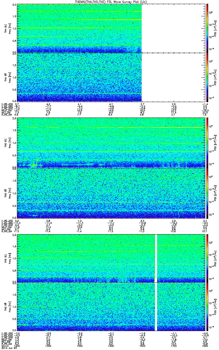
Task: Click the THA BII PSD color bar
Action: 207,77
